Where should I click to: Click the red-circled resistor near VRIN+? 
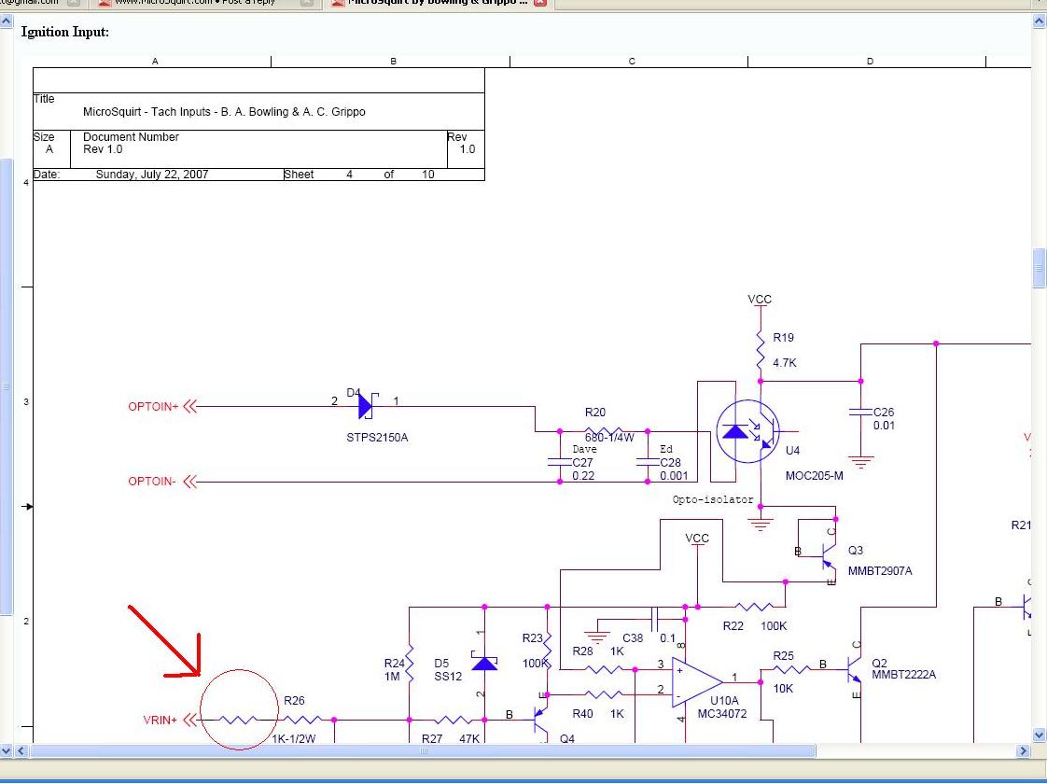click(x=240, y=720)
